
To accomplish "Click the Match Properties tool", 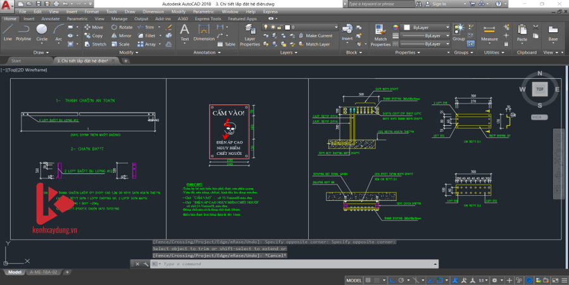I will pos(380,35).
